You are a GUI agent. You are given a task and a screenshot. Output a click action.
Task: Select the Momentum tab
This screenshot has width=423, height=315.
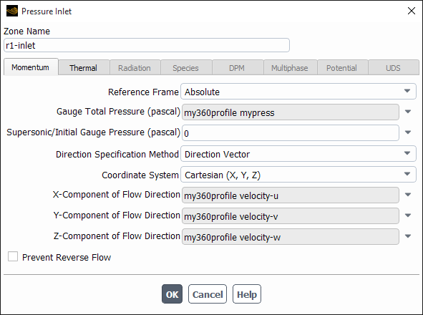point(31,67)
